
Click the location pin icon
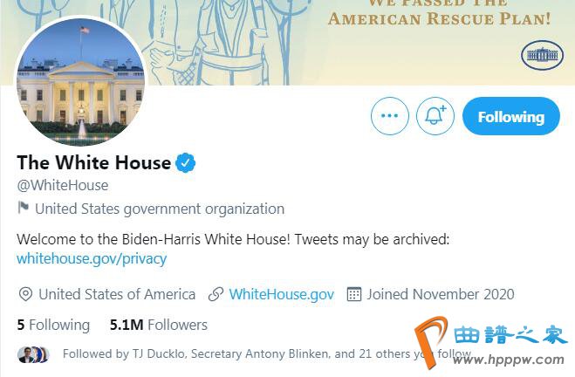coord(25,294)
